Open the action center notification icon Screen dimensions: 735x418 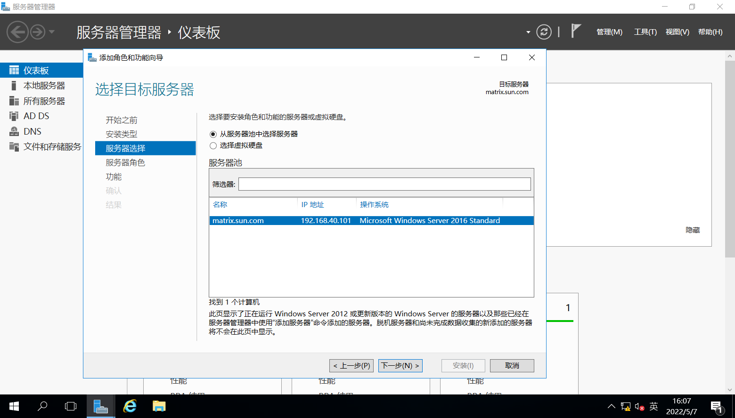[x=717, y=408]
